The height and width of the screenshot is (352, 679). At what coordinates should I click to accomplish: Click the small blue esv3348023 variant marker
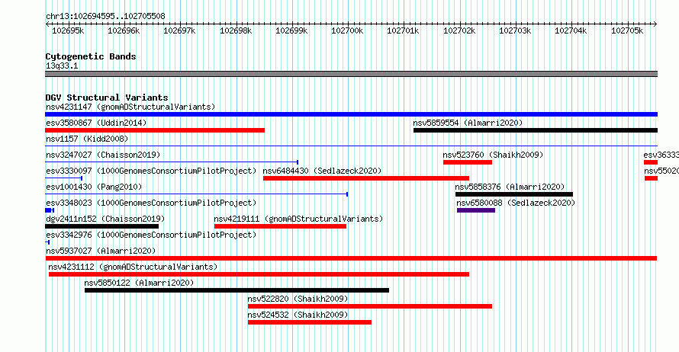pos(50,210)
